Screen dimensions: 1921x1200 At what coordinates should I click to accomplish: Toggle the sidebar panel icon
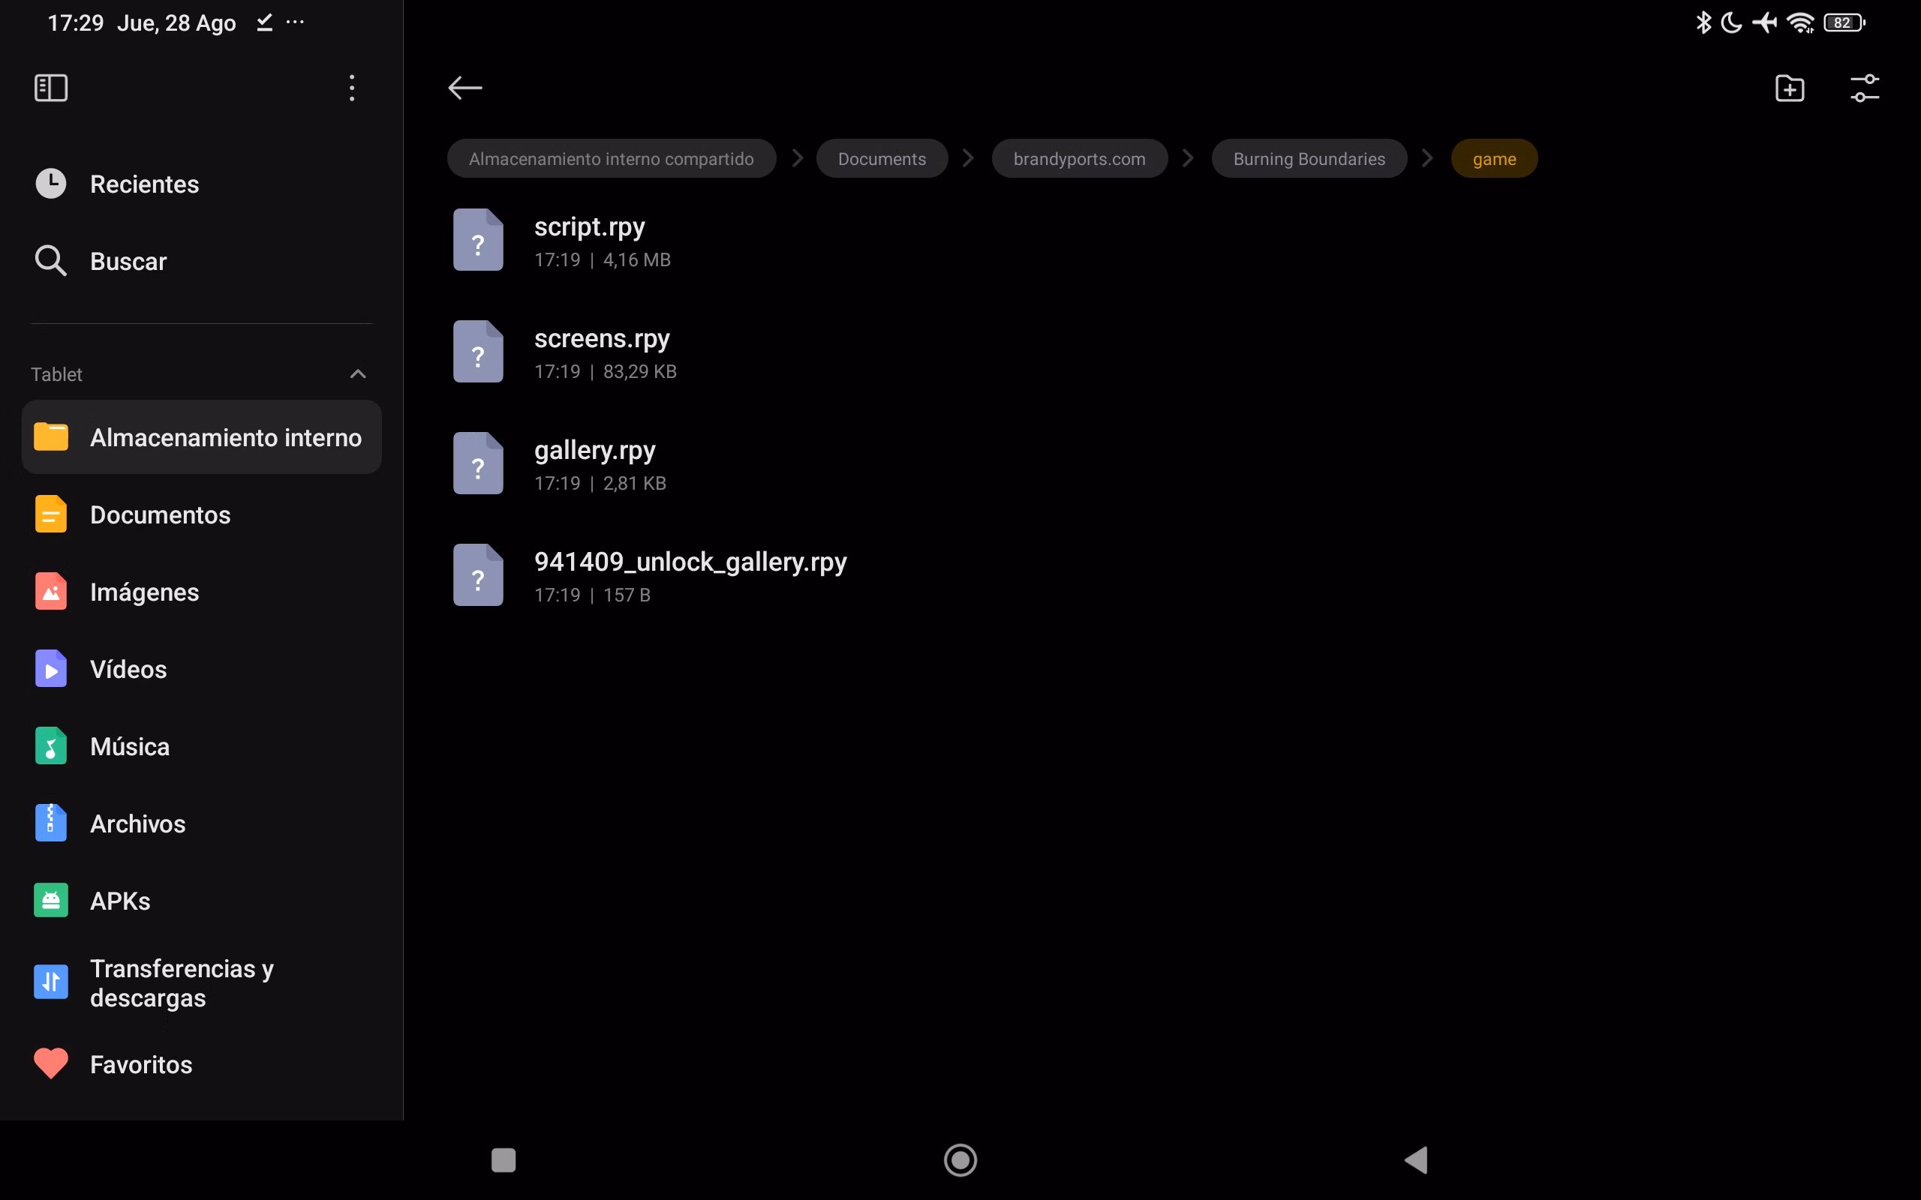point(51,87)
